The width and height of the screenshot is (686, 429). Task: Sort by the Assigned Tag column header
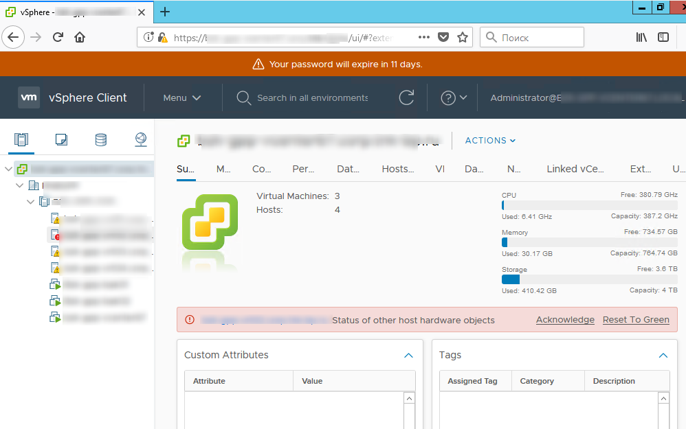[x=475, y=381]
